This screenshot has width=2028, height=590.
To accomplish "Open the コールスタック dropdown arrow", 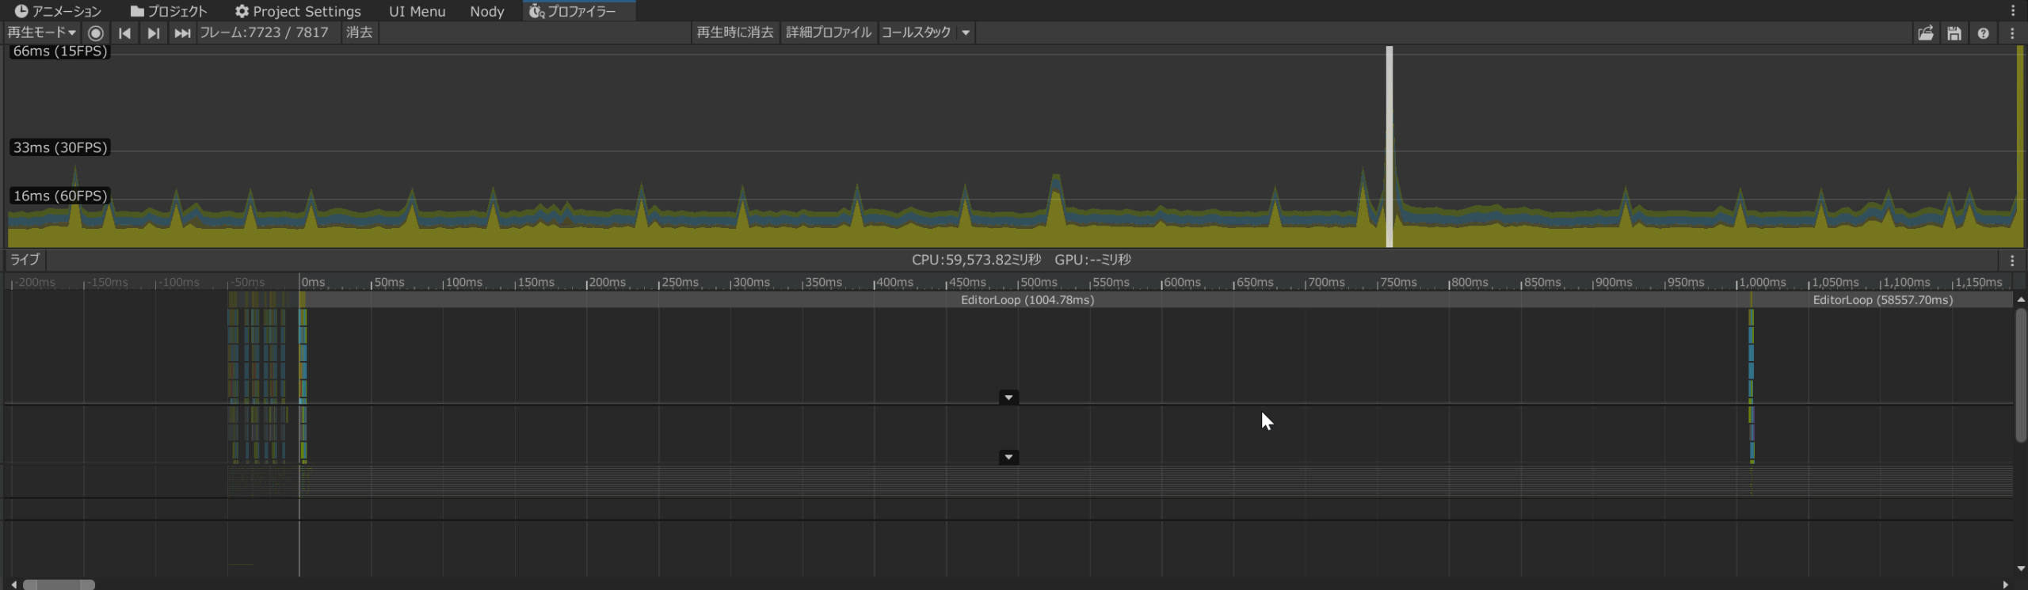I will (966, 32).
